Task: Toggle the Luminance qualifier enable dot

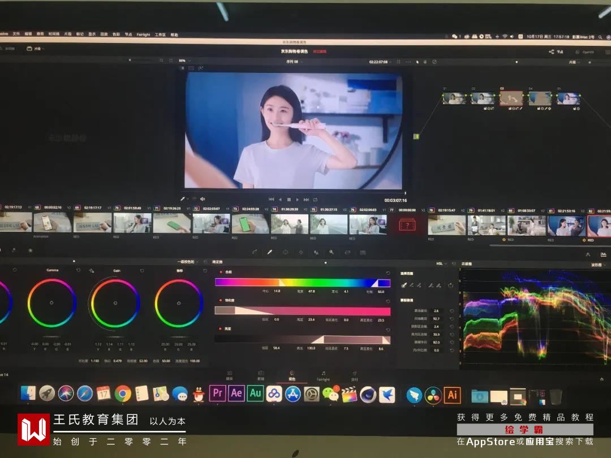Action: [221, 329]
